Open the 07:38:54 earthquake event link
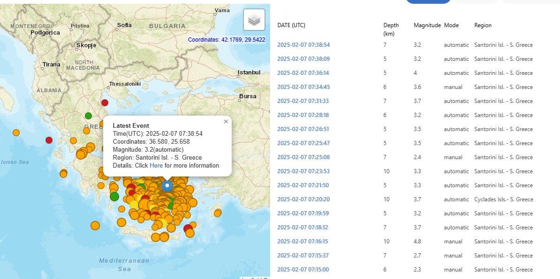 tap(303, 45)
